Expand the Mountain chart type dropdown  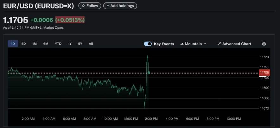pyautogui.click(x=205, y=44)
